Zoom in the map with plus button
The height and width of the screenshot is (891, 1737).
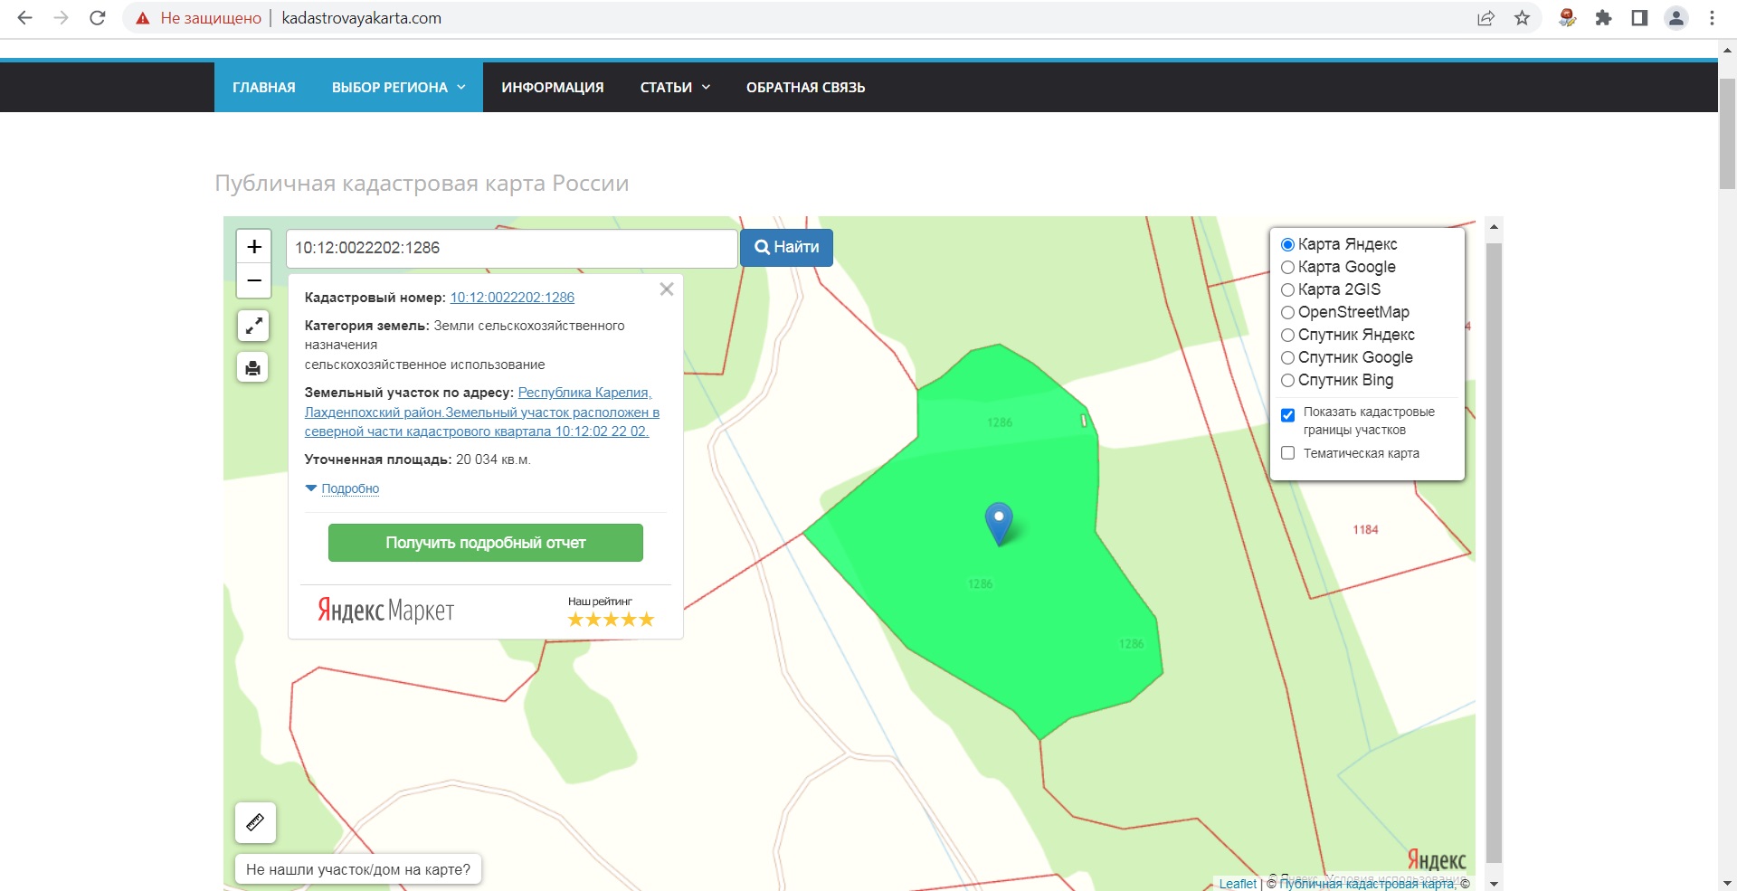(x=254, y=246)
